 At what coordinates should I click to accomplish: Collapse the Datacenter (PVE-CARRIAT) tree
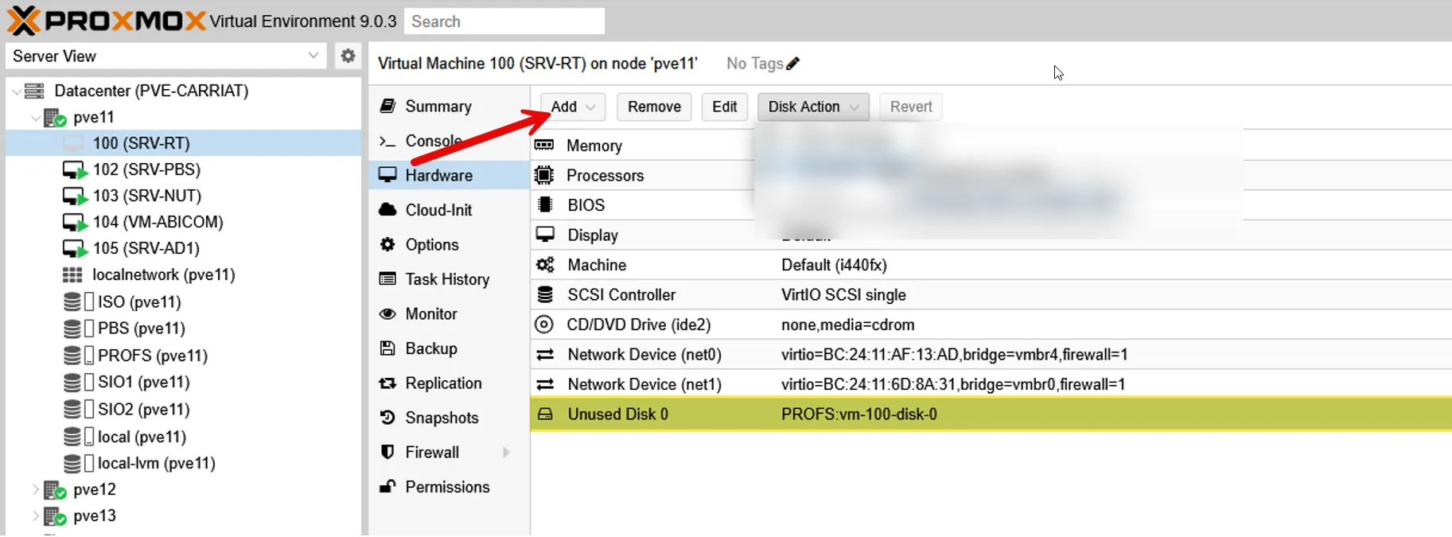click(x=17, y=91)
